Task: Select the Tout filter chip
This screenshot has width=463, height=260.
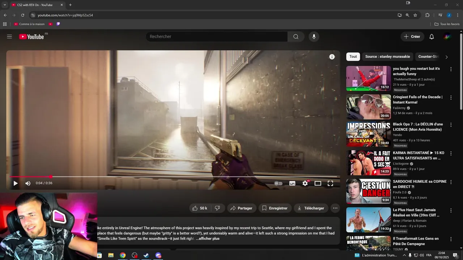Action: pyautogui.click(x=353, y=57)
